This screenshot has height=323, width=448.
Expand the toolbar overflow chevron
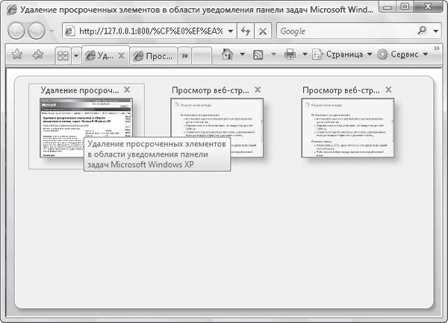point(437,48)
